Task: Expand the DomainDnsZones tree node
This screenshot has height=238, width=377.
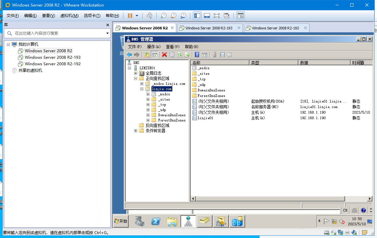Action: [148, 115]
